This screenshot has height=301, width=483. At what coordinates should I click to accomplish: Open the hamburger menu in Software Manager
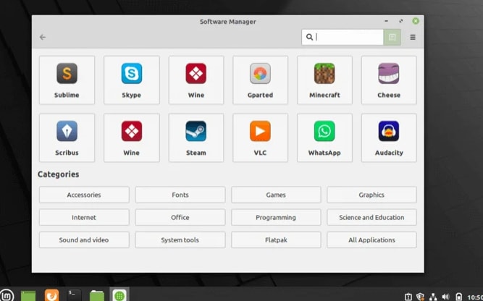[x=413, y=37]
